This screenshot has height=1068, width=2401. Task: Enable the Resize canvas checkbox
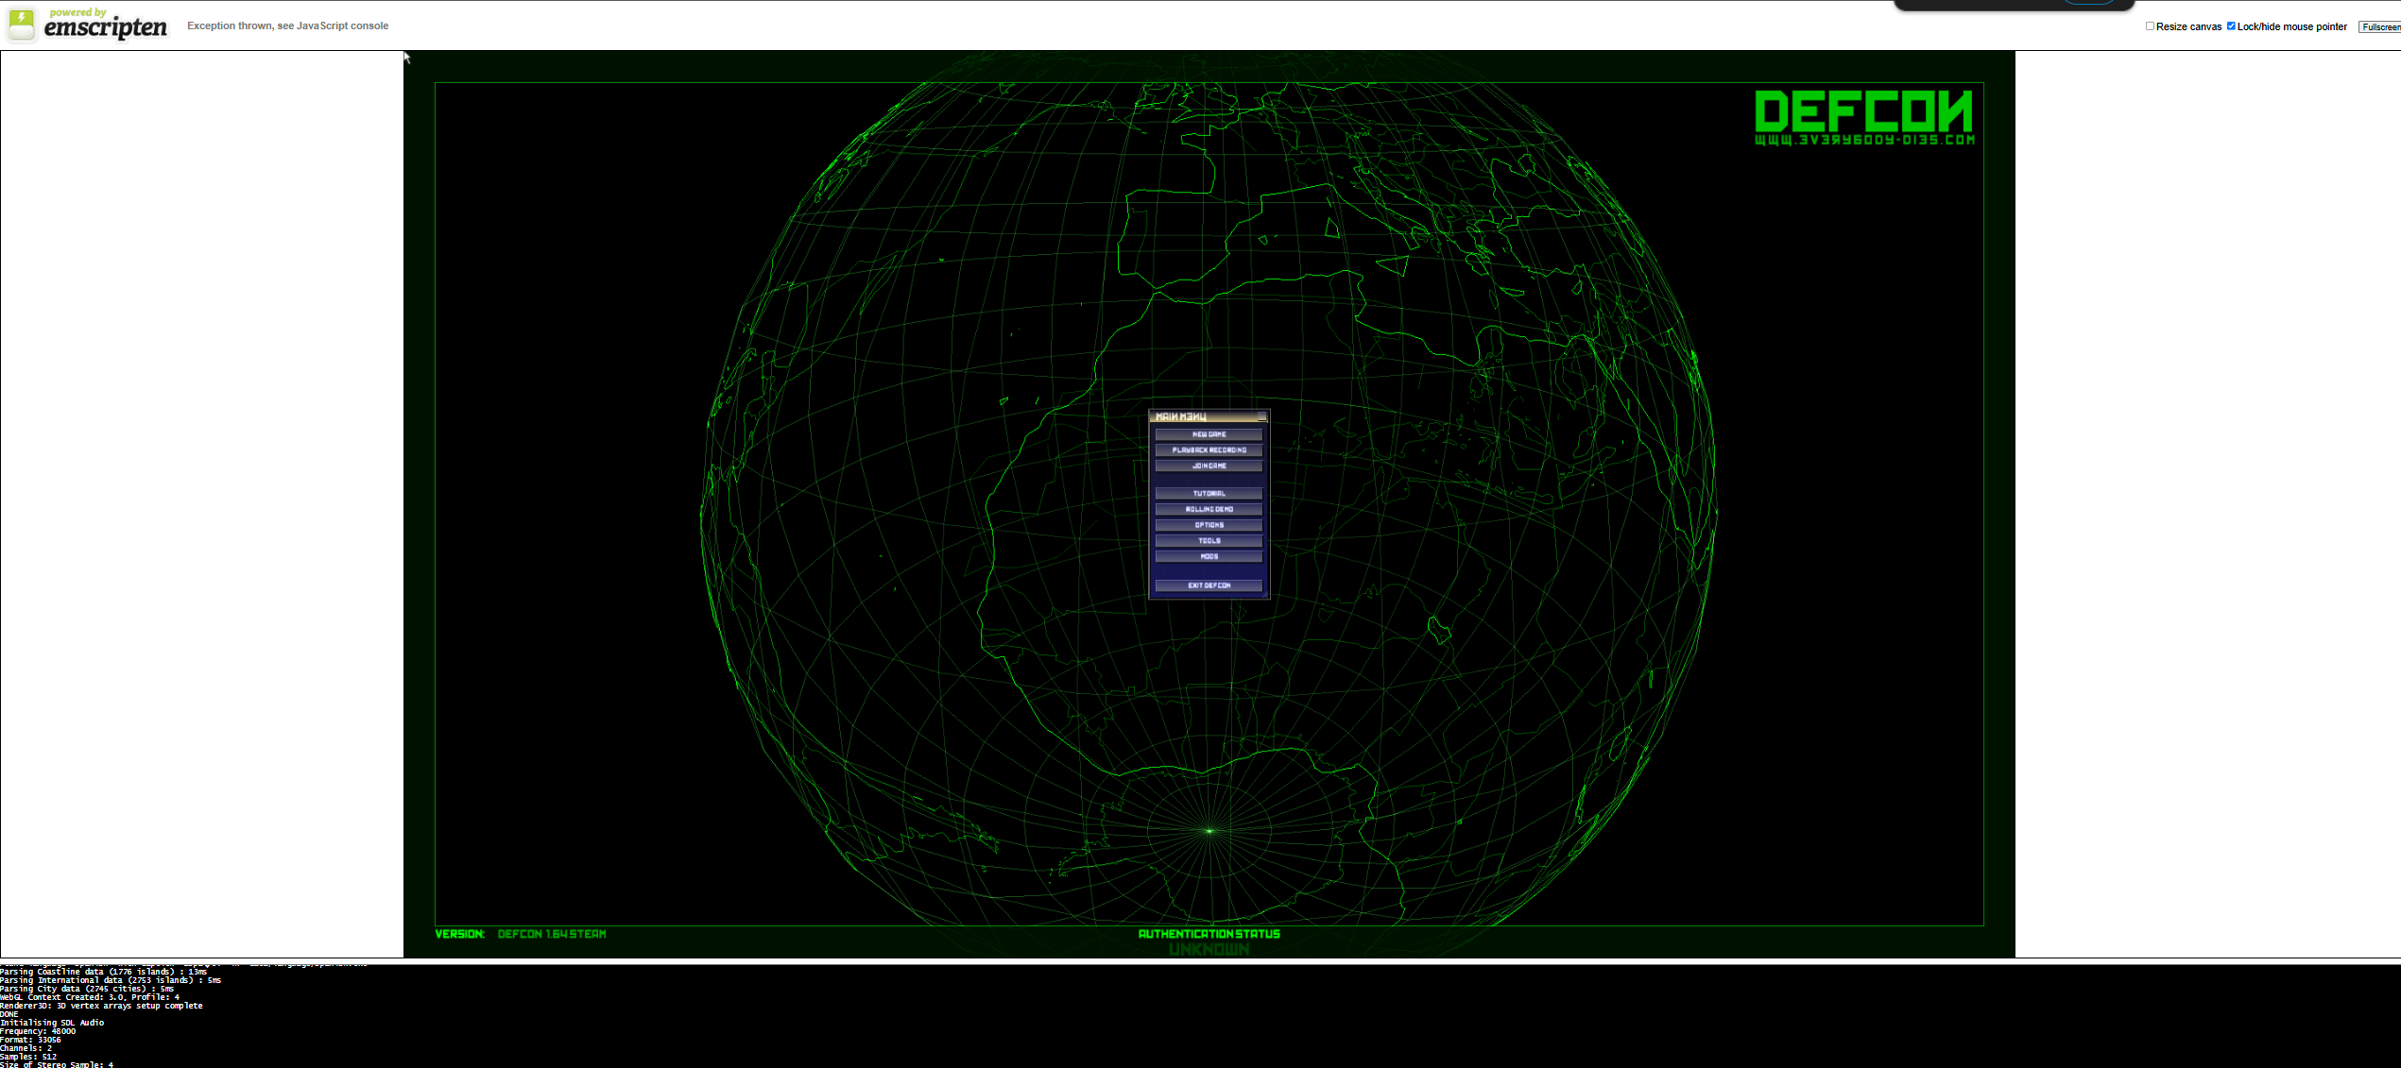click(2150, 26)
